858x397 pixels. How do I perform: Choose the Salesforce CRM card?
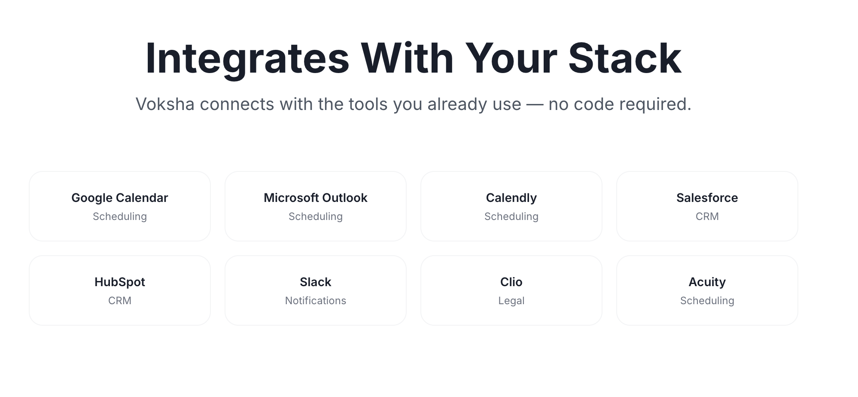coord(707,206)
